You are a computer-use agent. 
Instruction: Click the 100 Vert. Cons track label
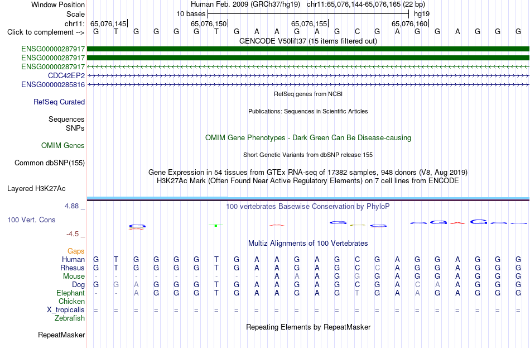(x=31, y=220)
